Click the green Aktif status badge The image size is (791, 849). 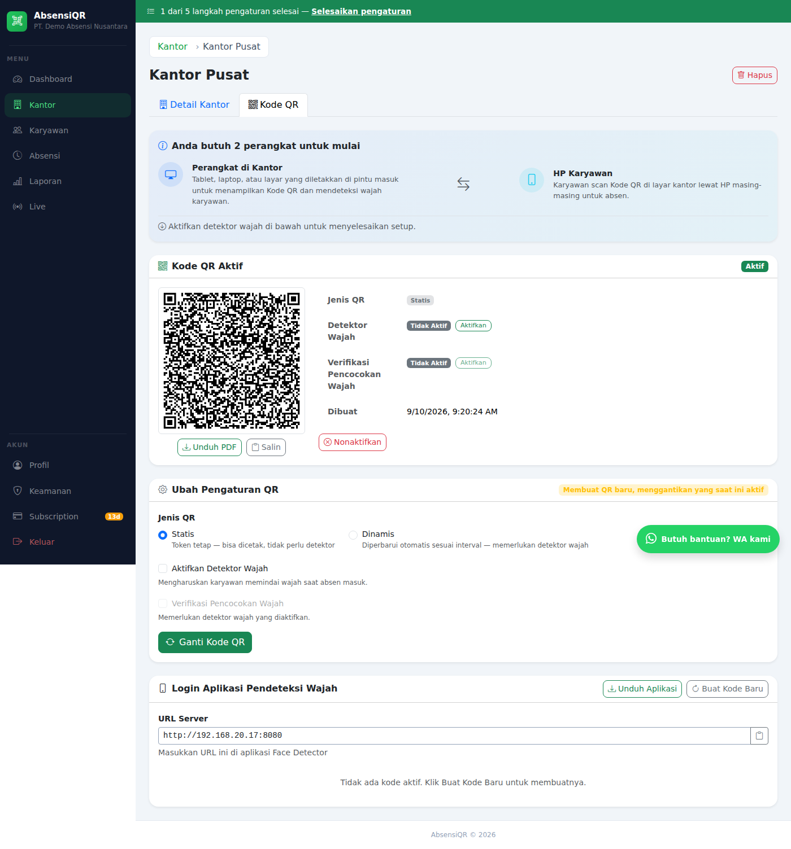pos(755,266)
